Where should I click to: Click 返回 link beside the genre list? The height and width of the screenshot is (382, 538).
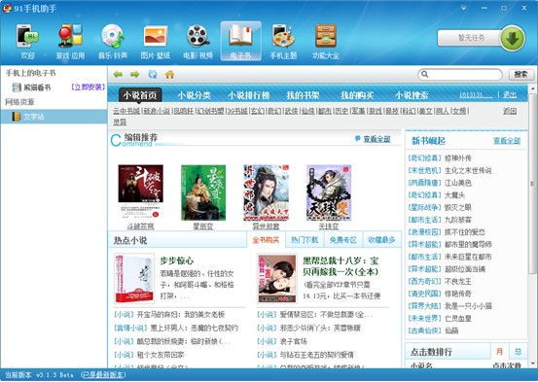click(x=510, y=111)
